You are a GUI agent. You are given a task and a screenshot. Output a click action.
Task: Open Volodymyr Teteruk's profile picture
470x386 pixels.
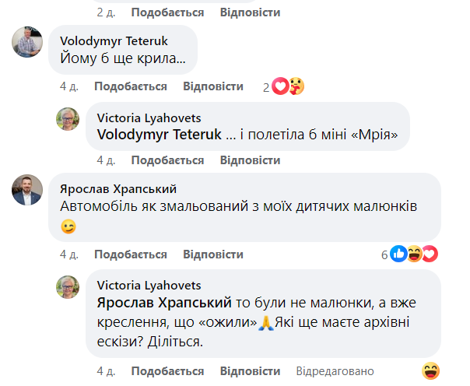26,42
